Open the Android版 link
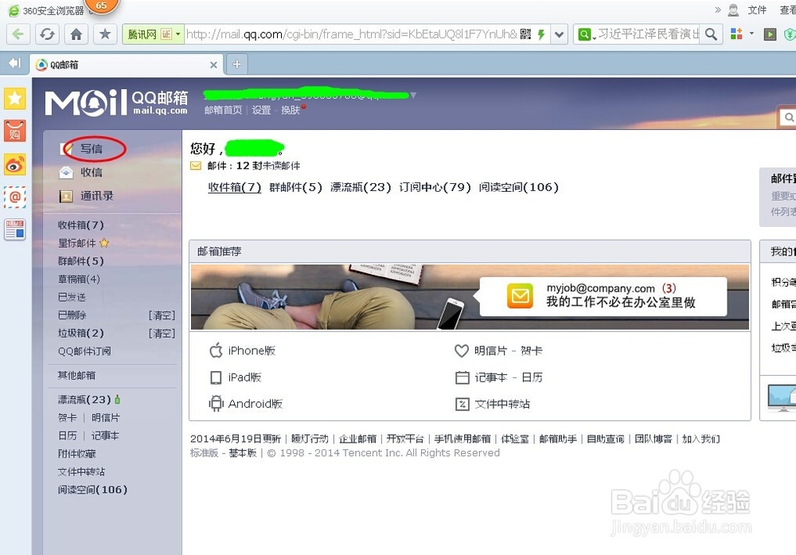Image resolution: width=796 pixels, height=555 pixels. coord(246,404)
